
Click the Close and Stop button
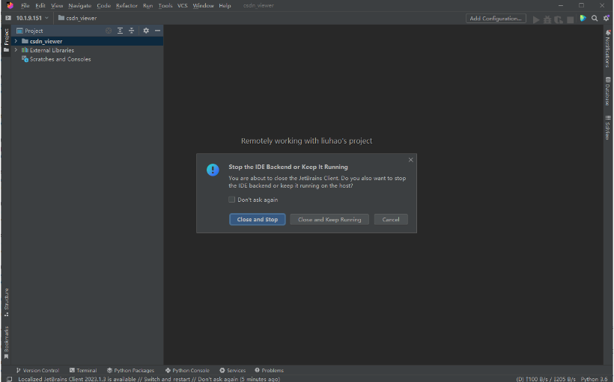tap(257, 220)
